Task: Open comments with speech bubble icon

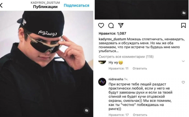Action: tap(111, 25)
